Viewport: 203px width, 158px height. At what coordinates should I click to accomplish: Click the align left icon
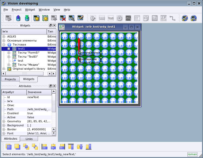45,146
